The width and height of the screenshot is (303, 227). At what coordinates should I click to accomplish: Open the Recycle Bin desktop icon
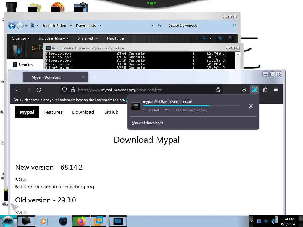coord(12,7)
